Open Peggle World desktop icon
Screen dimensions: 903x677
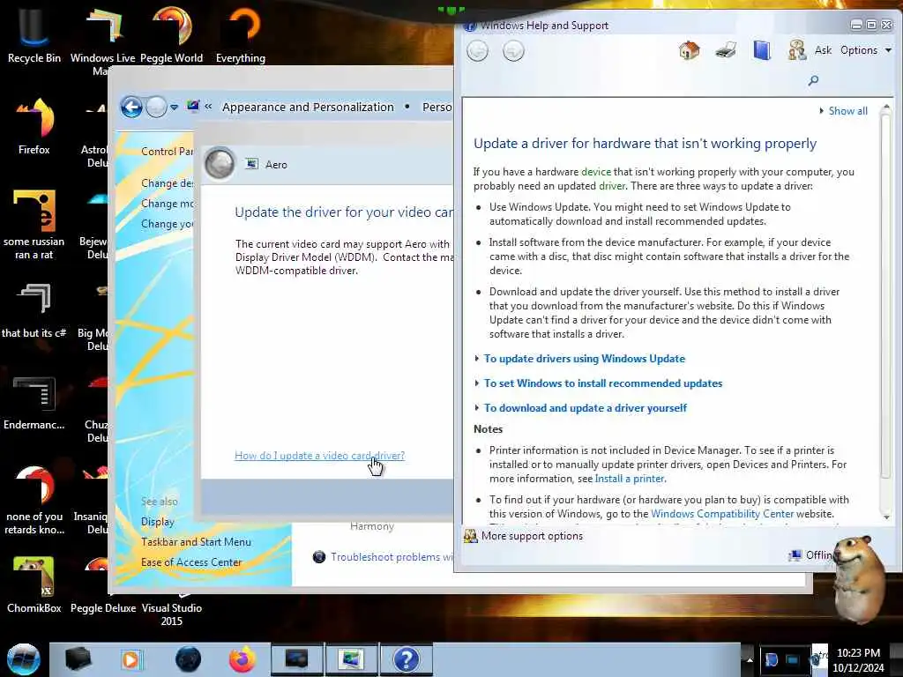(172, 33)
